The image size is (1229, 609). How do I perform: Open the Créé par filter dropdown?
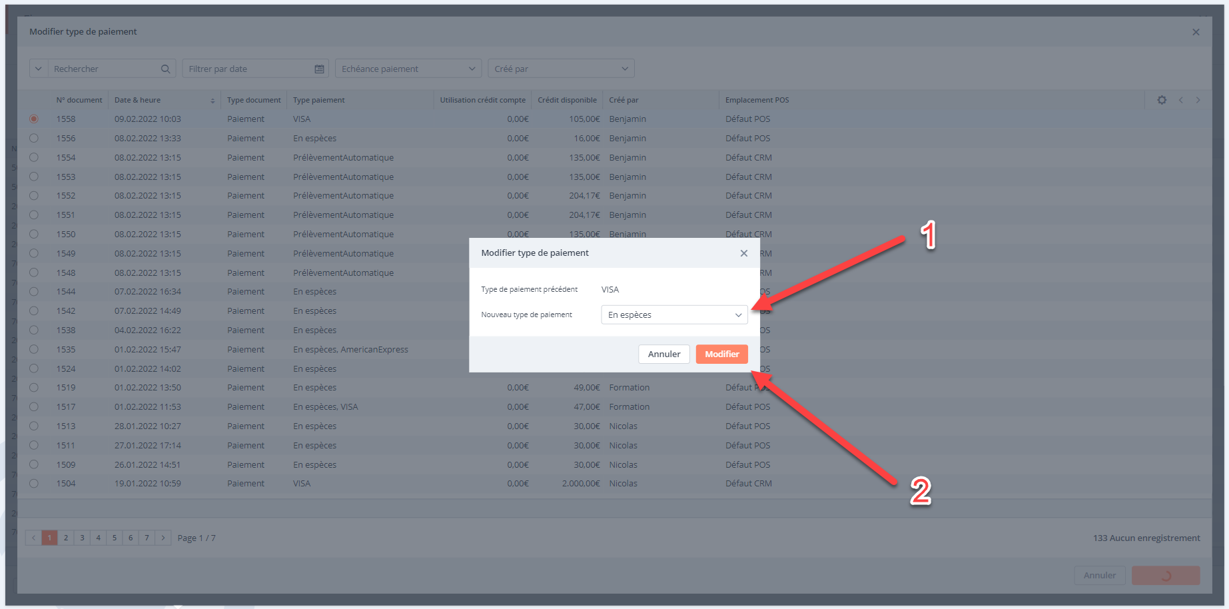[x=561, y=69]
